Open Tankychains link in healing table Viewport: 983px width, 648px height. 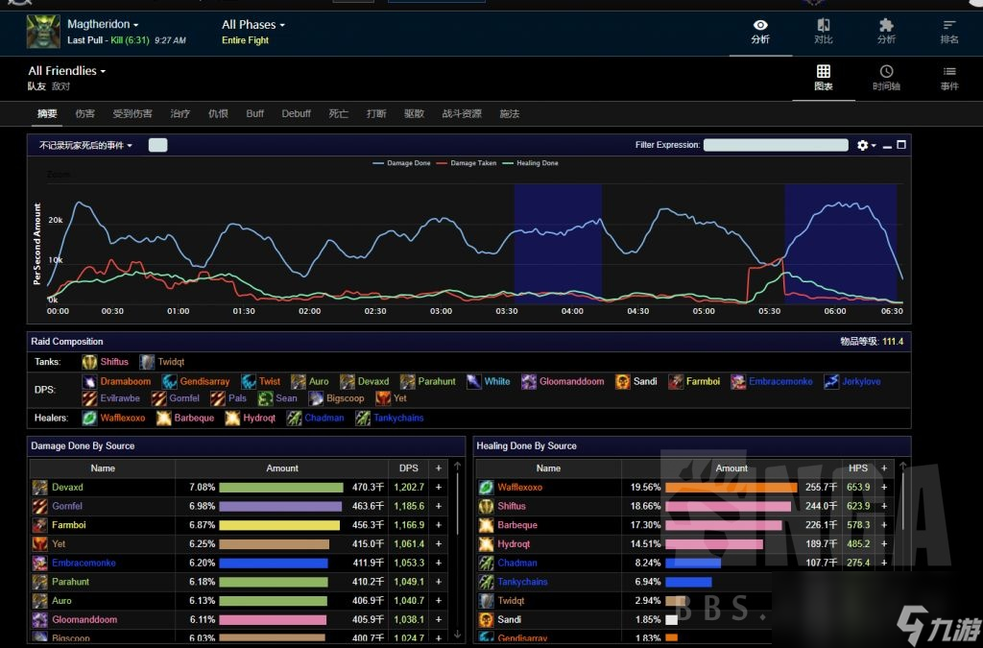[x=522, y=582]
